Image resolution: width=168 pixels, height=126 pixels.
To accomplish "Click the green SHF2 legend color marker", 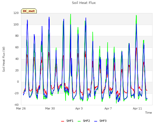I will point(79,121).
